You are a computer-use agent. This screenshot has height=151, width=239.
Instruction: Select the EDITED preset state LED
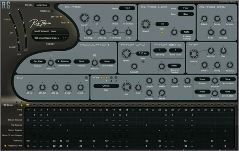pos(61,17)
